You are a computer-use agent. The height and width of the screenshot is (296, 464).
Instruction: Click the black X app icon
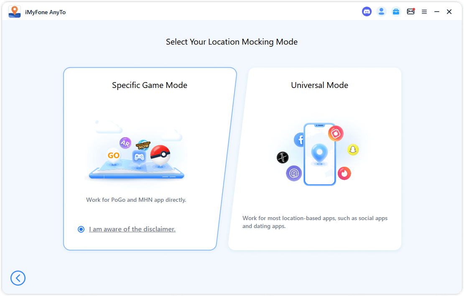[283, 158]
